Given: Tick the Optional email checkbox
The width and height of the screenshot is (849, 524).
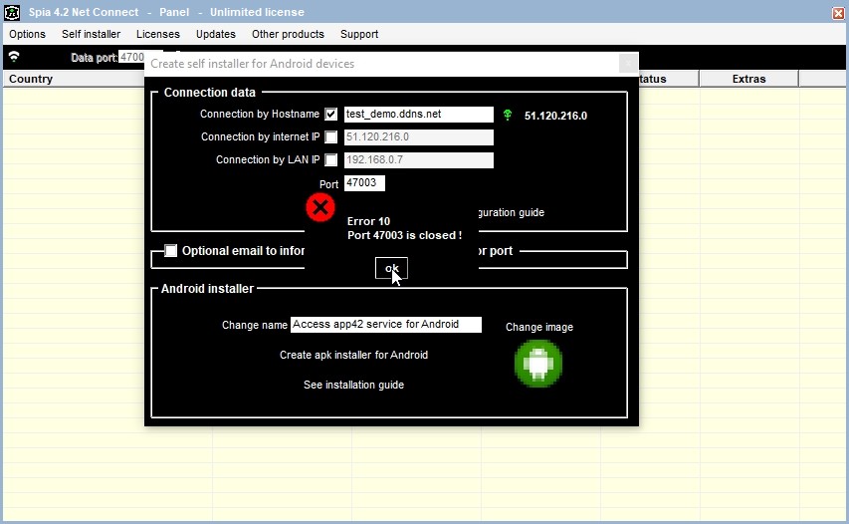Looking at the screenshot, I should coord(170,250).
